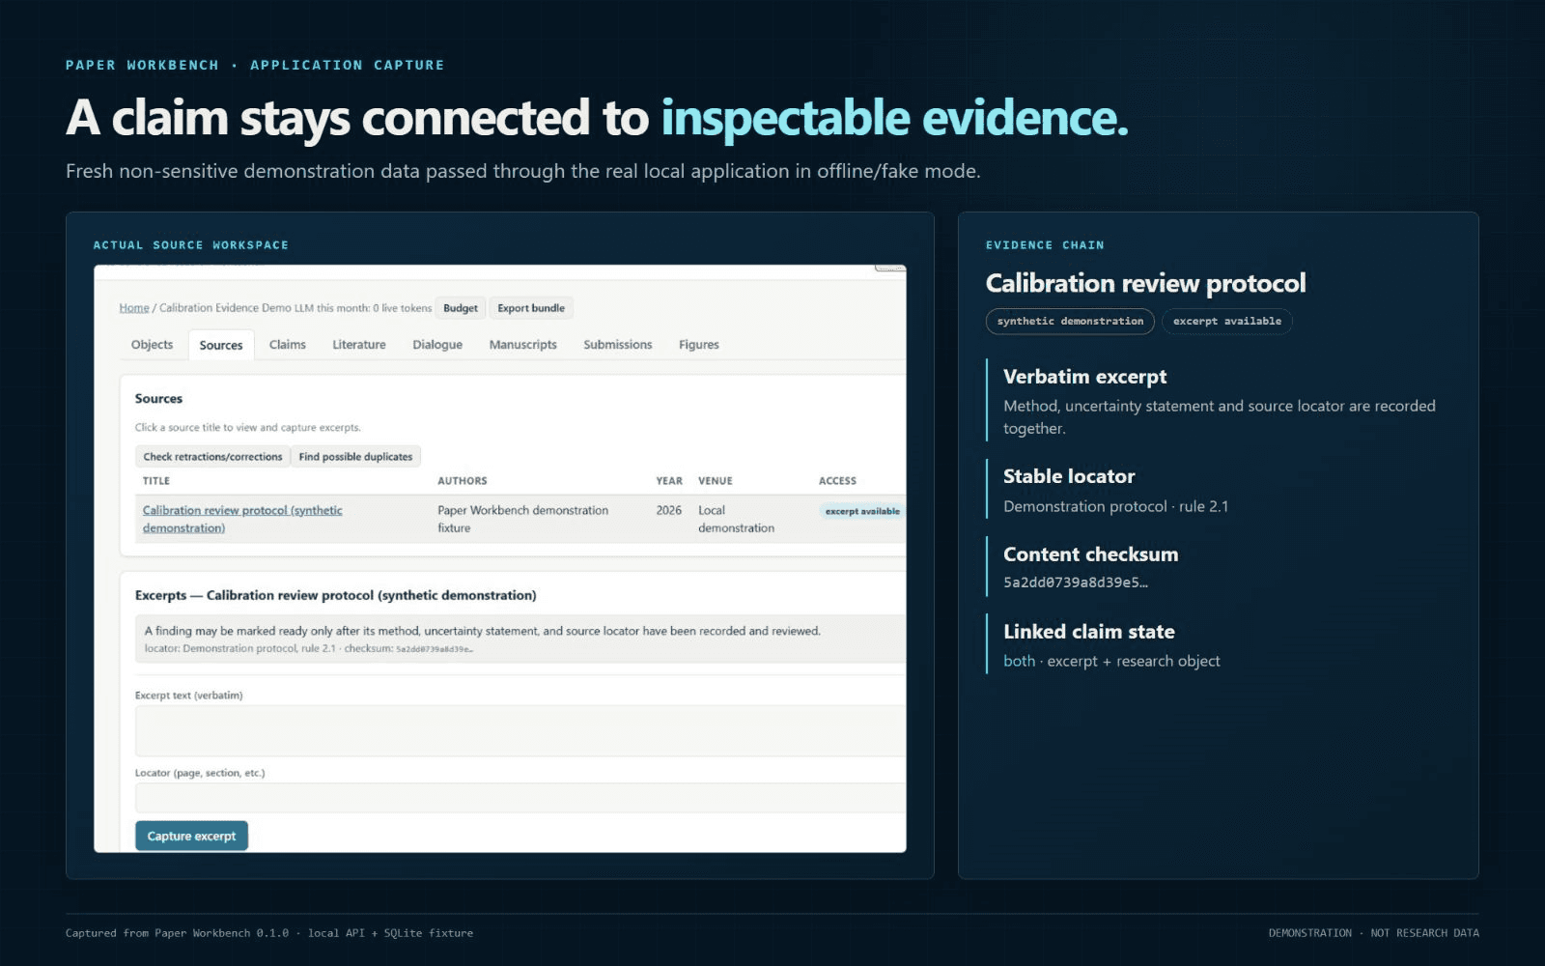
Task: Click the Verbatim excerpt heading
Action: click(1084, 377)
